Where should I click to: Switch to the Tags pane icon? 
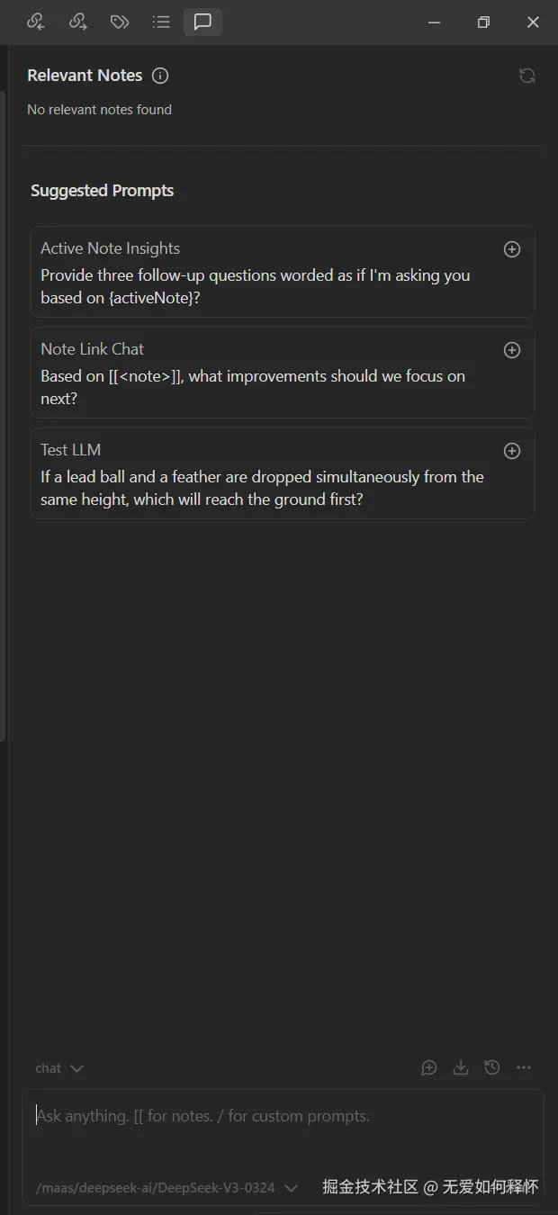(120, 22)
